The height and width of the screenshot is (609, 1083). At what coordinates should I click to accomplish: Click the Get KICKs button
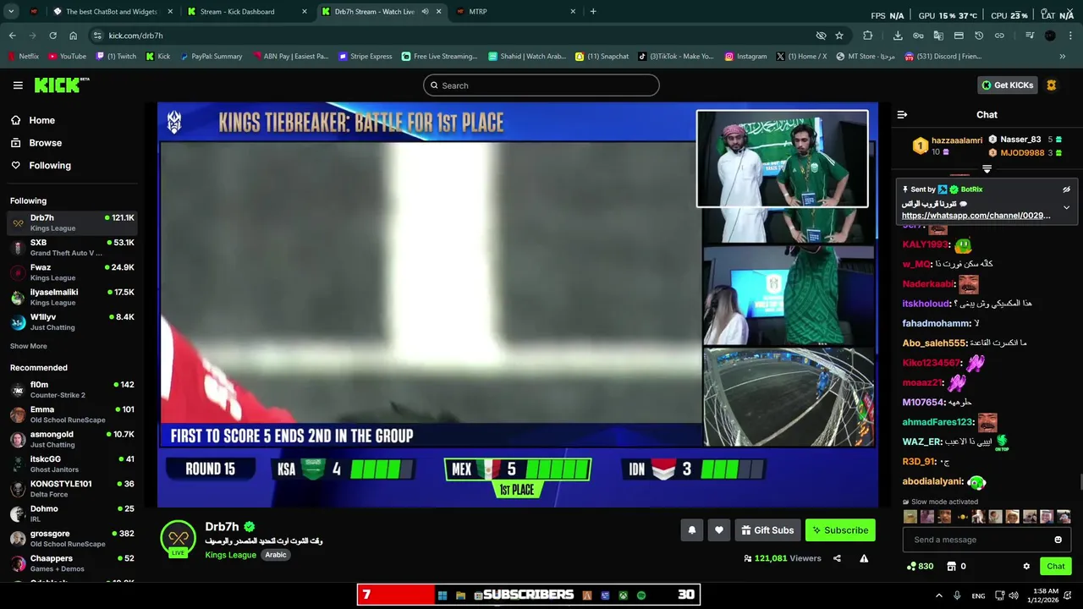point(1008,85)
